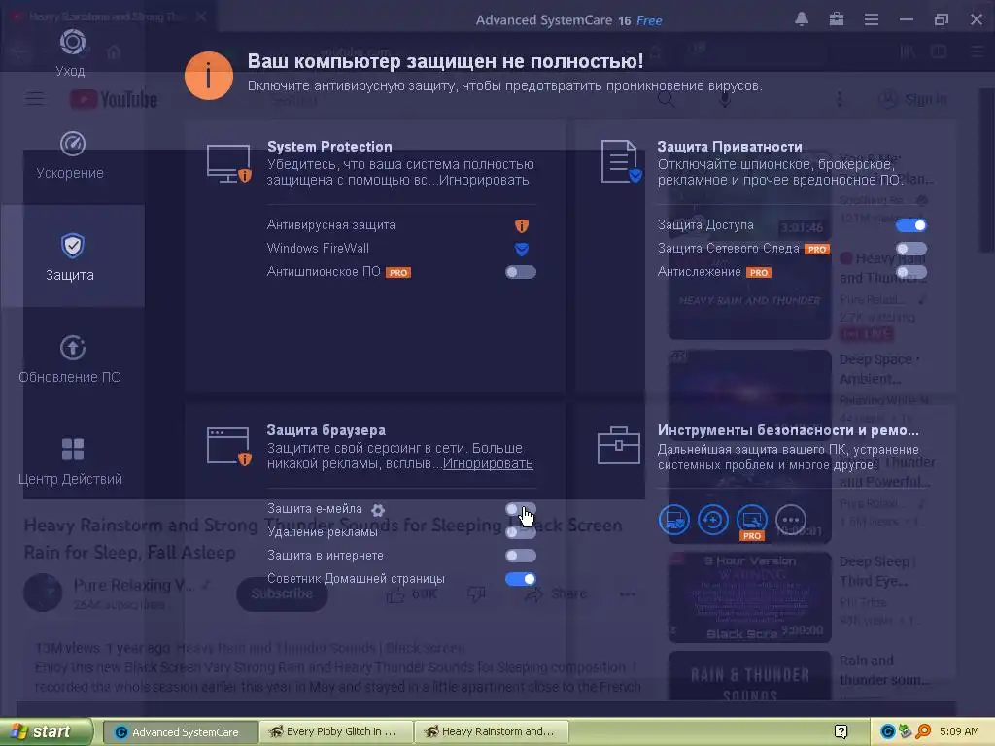Open Центр Действий section
This screenshot has width=995, height=746.
click(x=72, y=461)
